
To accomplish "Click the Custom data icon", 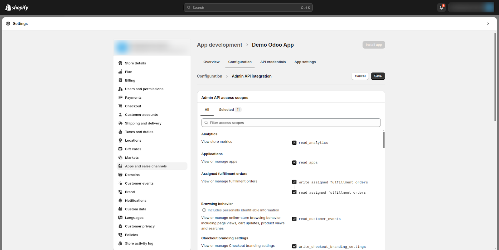I will coord(120,209).
